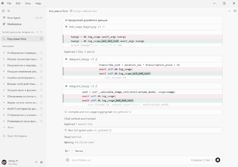Image resolution: width=238 pixels, height=167 pixels.
Task: Click the terminal count '1' pill
Action: click(x=67, y=151)
